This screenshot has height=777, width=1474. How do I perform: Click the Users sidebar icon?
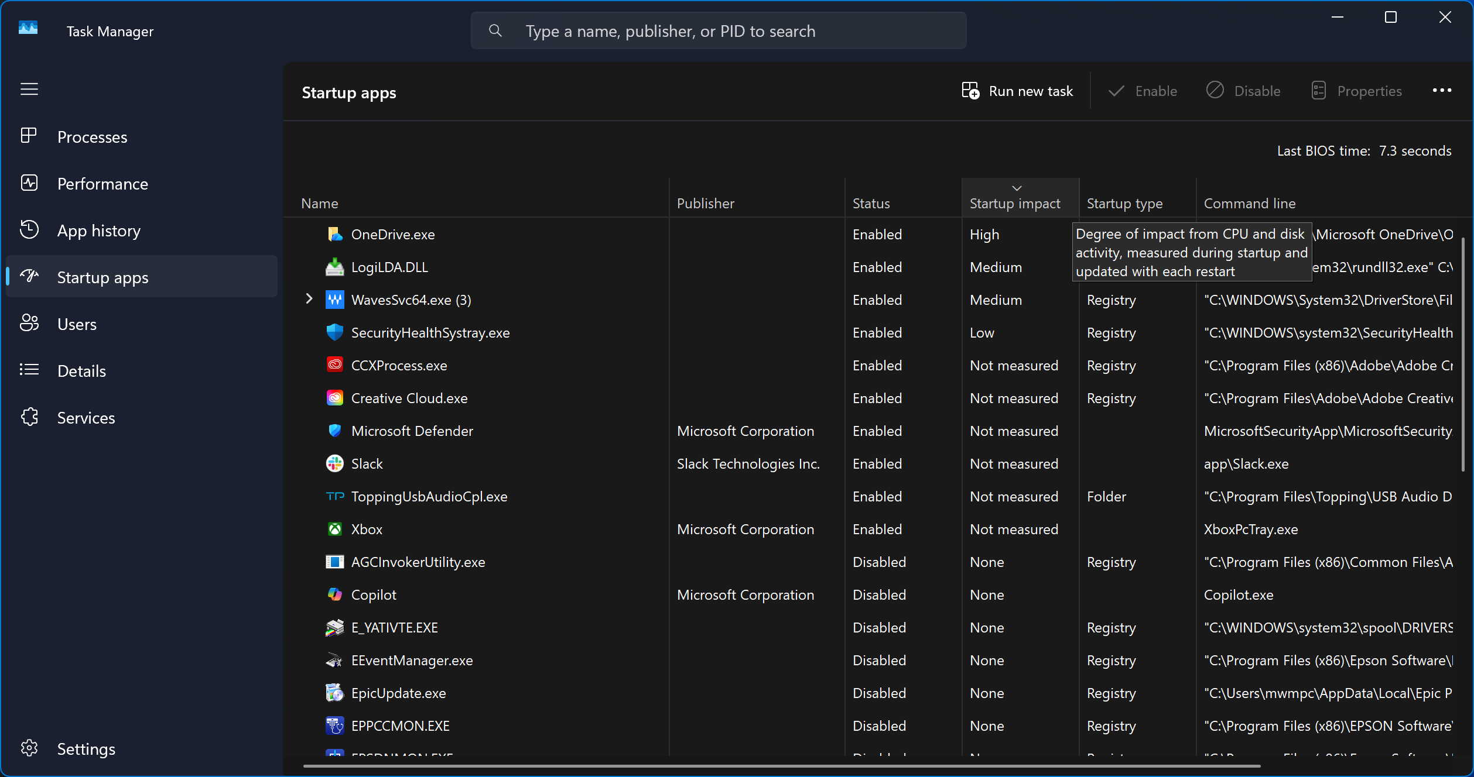29,323
